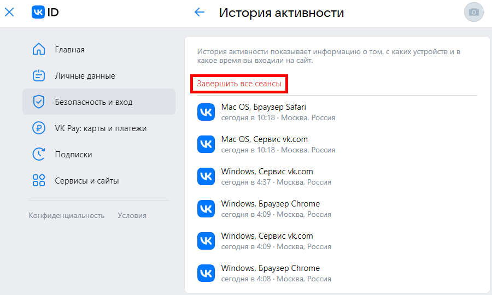
Task: Open VK Pay: карты и платежи
Action: [99, 128]
